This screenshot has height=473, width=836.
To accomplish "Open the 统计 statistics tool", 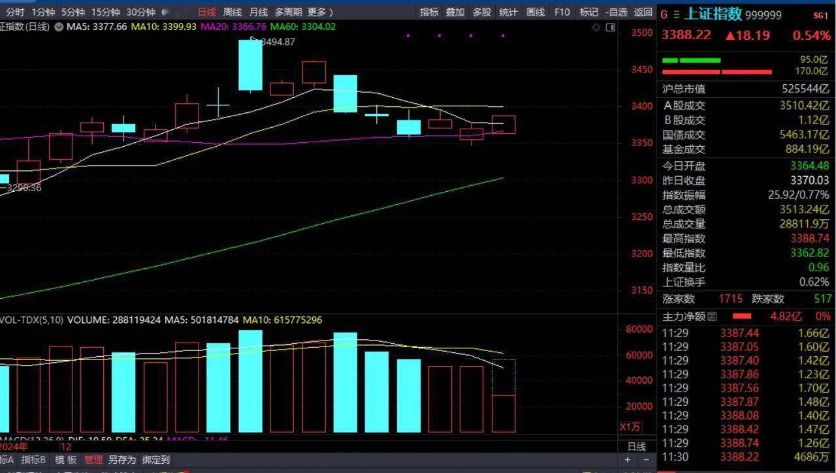I will click(508, 12).
